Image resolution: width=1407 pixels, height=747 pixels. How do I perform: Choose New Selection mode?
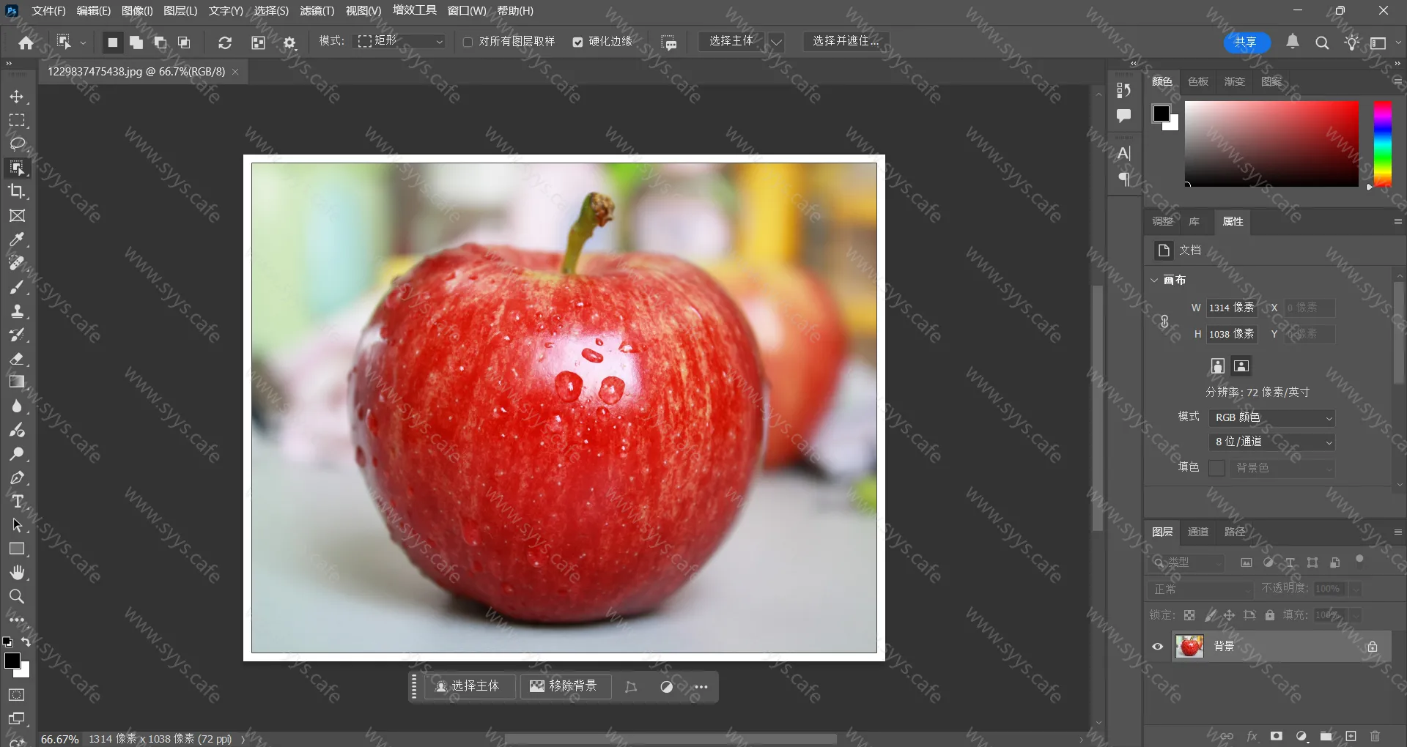112,42
